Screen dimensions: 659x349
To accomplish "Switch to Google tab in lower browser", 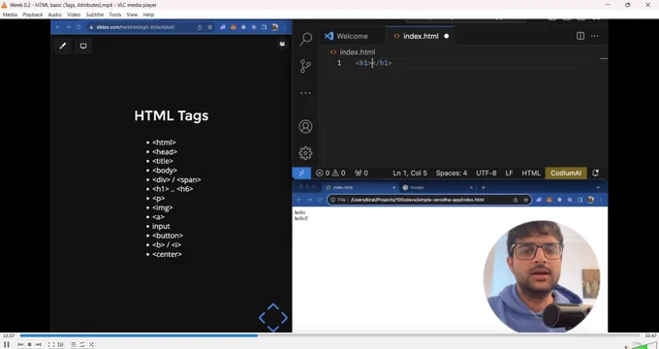I will 437,187.
